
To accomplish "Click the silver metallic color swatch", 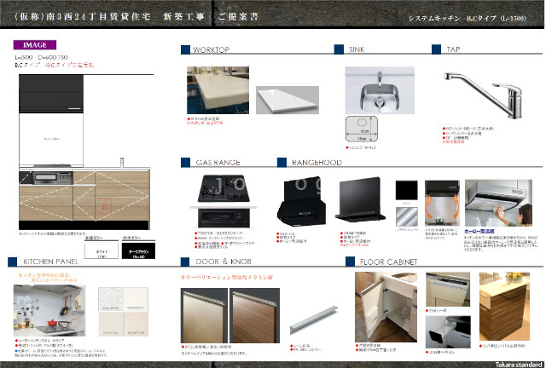I will tap(406, 216).
